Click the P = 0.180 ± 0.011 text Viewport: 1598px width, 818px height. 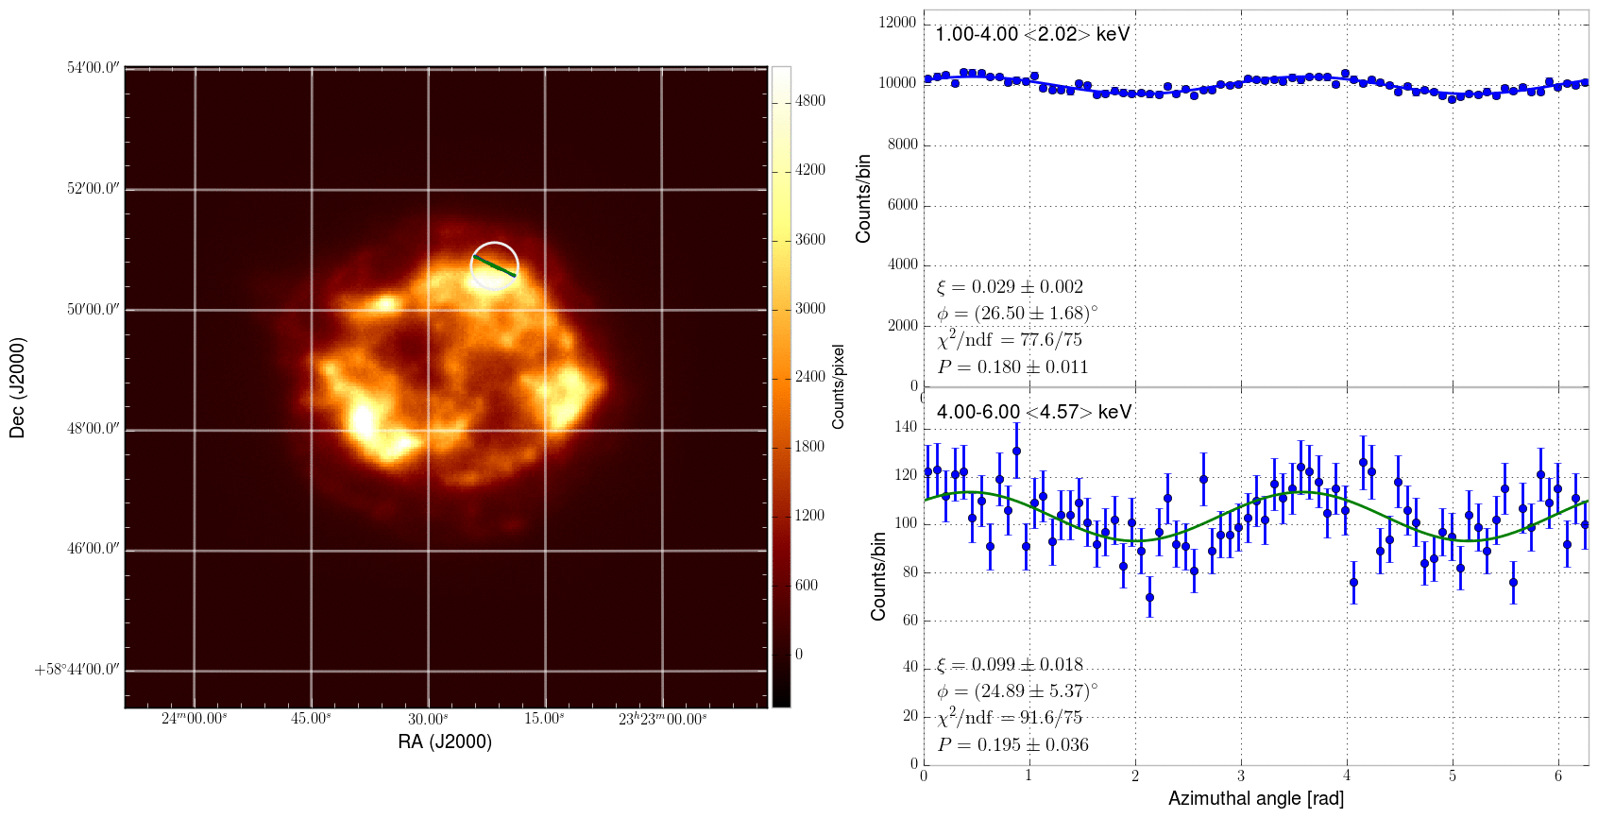point(1012,366)
